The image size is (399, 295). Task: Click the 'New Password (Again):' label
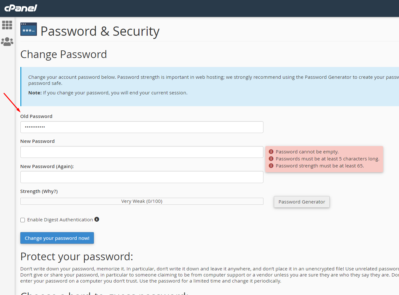coord(47,166)
